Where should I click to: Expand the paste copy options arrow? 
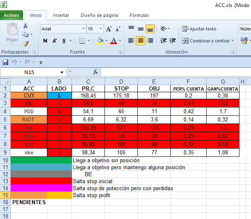tap(32, 35)
